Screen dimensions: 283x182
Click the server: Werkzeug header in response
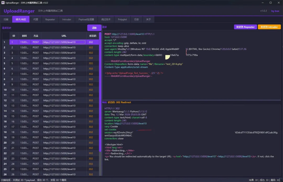[126, 112]
